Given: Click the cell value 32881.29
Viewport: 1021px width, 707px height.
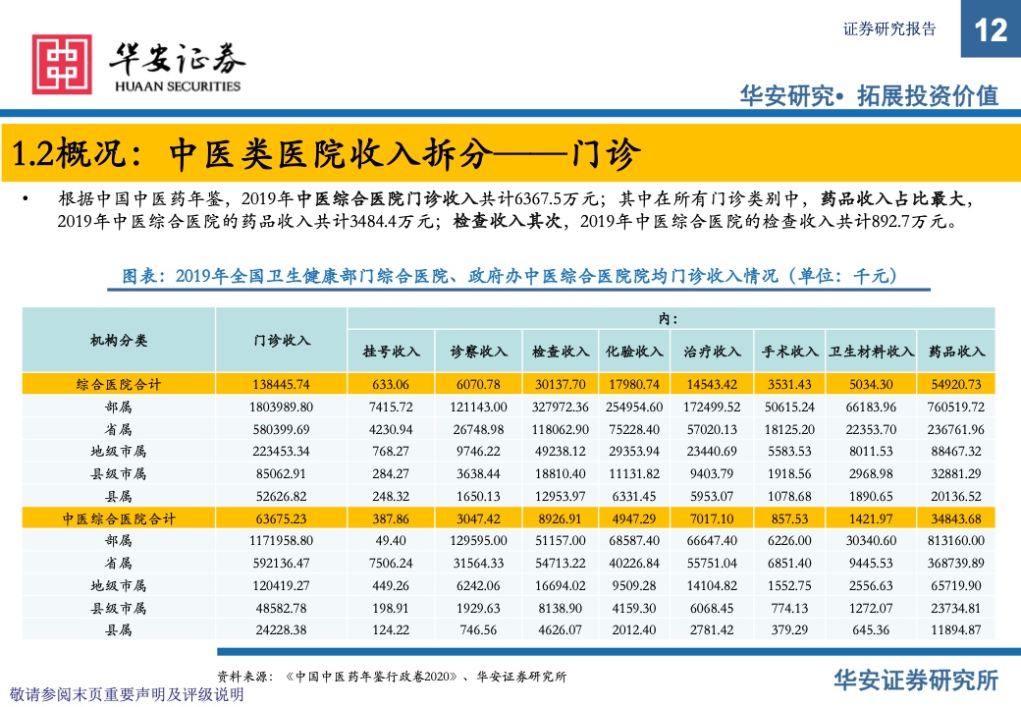Looking at the screenshot, I should coord(956,474).
